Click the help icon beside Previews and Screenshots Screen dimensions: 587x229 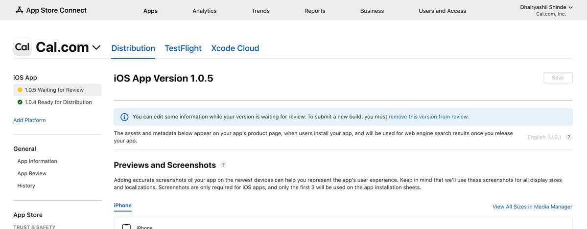[x=223, y=165]
